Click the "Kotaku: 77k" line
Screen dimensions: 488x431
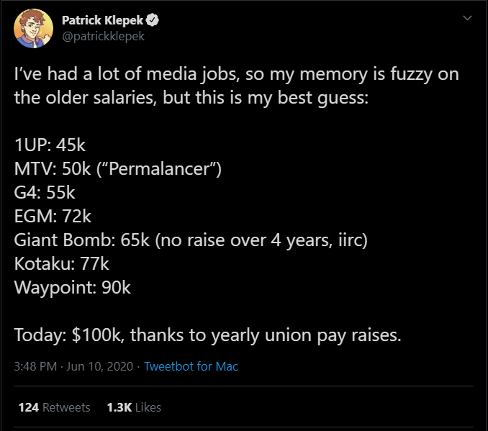(61, 263)
